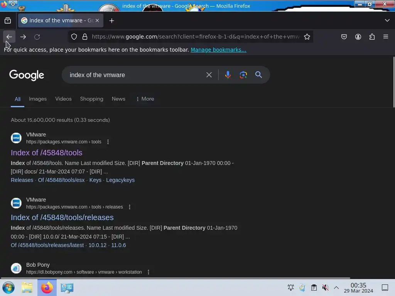Image resolution: width=395 pixels, height=296 pixels.
Task: Search by image with Google Lens icon
Action: click(243, 75)
